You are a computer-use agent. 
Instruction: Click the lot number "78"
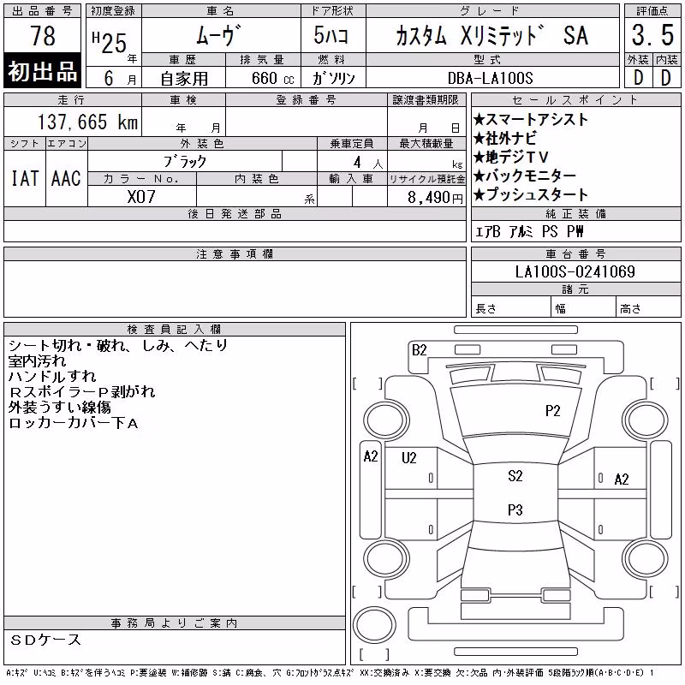pyautogui.click(x=43, y=36)
